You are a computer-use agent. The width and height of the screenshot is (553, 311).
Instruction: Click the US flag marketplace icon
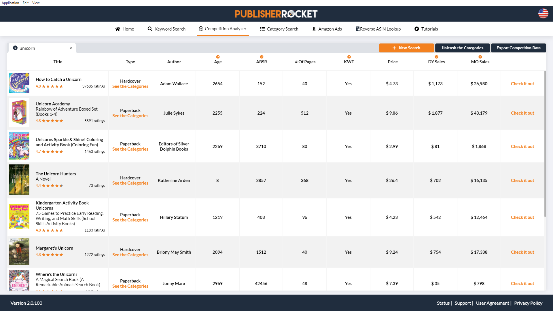tap(543, 13)
